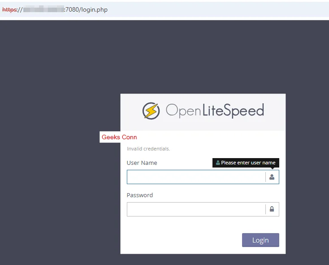
Task: Click the 'Password' field label
Action: point(140,195)
